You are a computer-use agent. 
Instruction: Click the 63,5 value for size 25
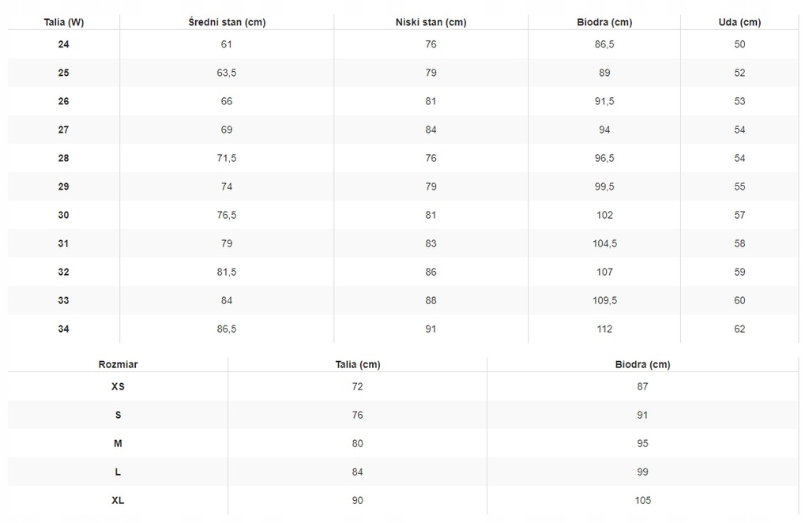227,73
